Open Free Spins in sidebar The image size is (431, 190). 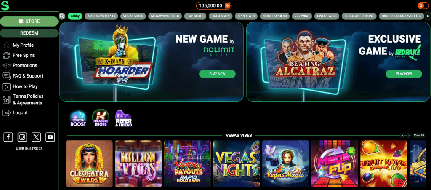tap(24, 55)
